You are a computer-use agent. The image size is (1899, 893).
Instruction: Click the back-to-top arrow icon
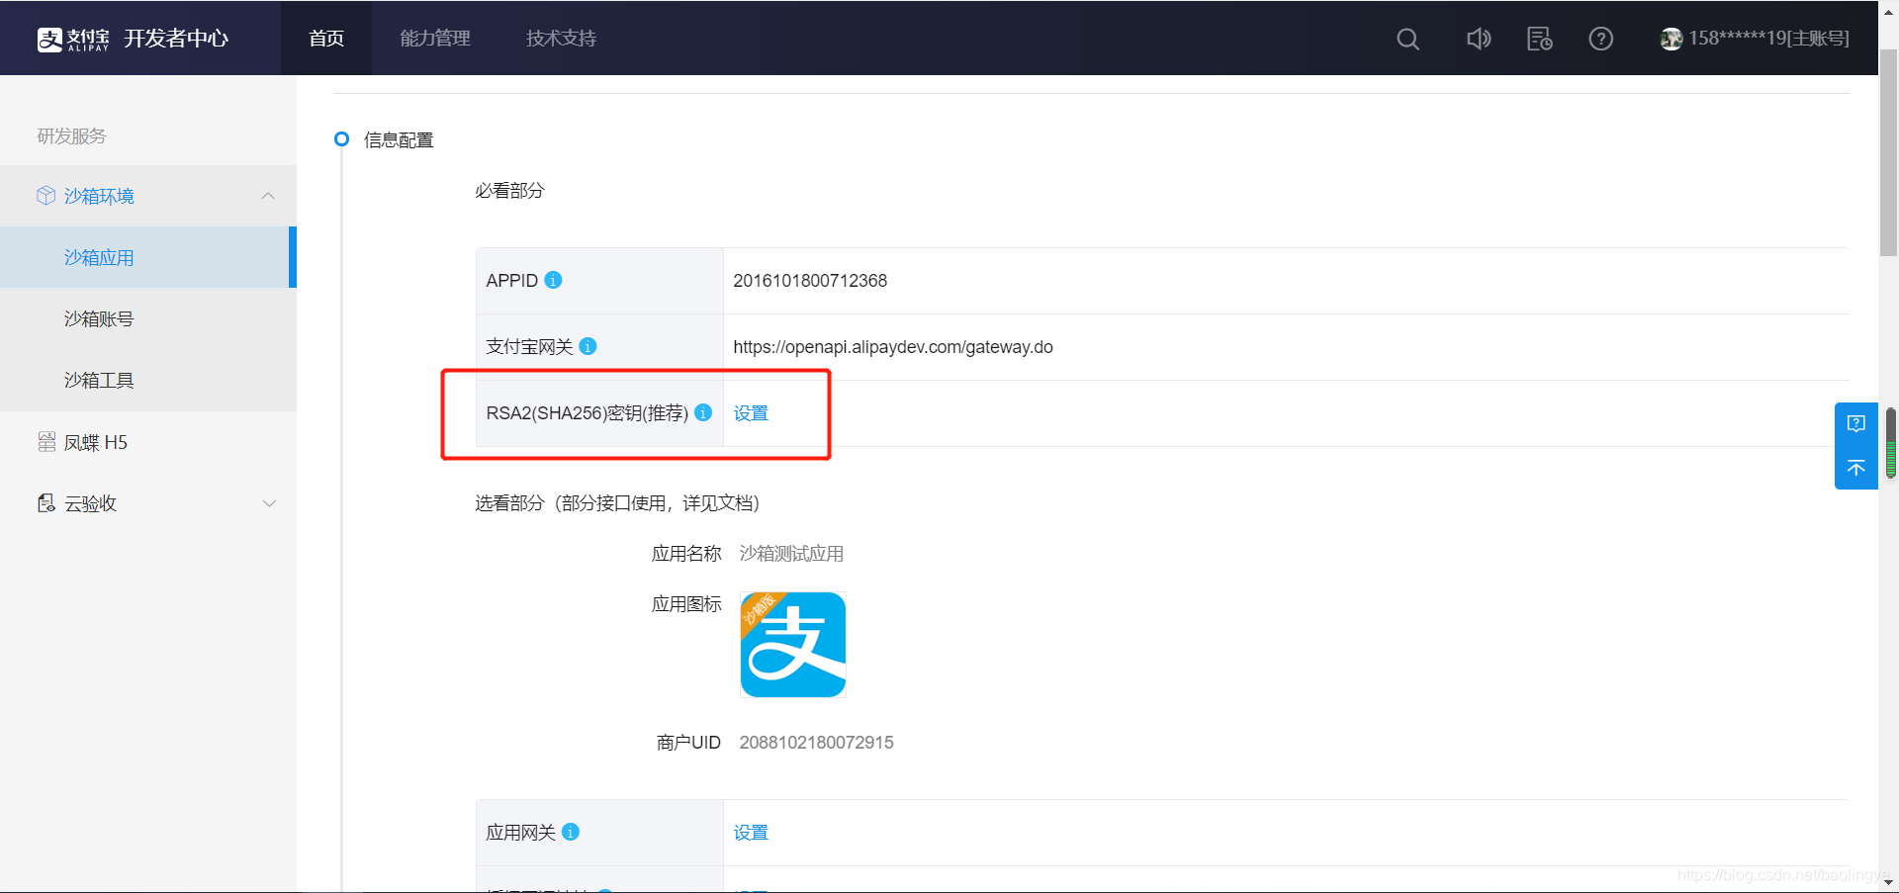pyautogui.click(x=1856, y=469)
